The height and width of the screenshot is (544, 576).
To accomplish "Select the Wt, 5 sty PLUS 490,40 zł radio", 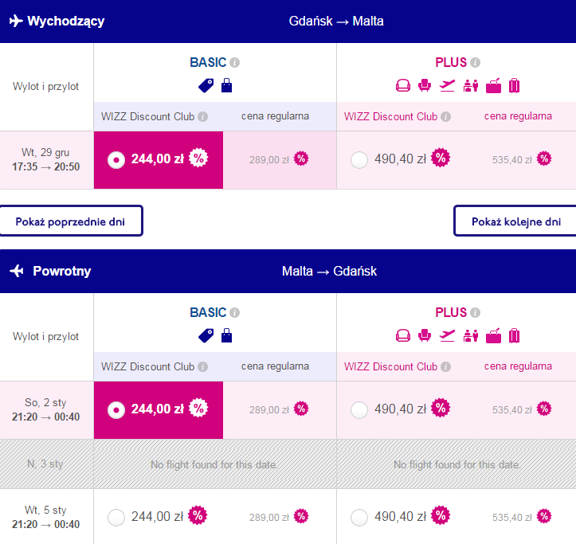I will 359,518.
